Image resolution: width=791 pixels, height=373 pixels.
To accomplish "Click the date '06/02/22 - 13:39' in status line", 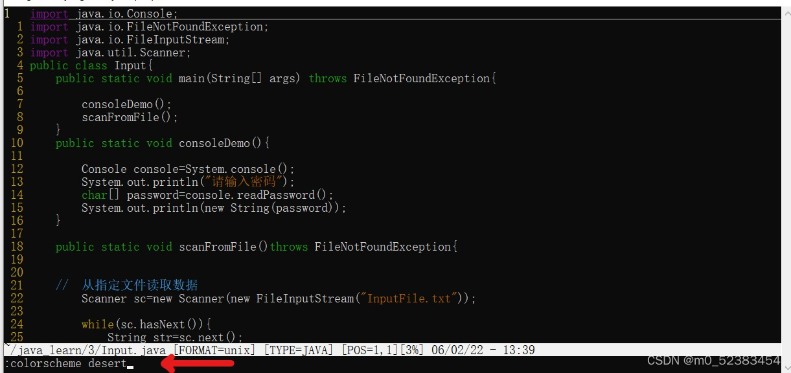I will pyautogui.click(x=483, y=350).
